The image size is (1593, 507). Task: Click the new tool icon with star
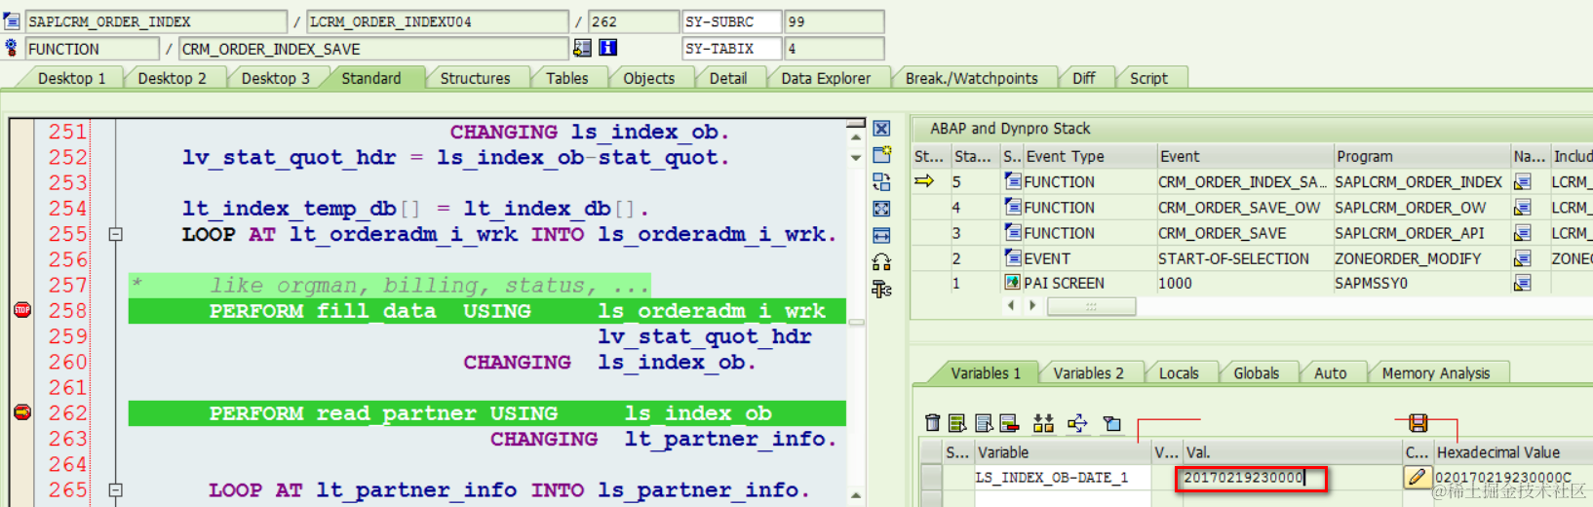click(x=881, y=154)
